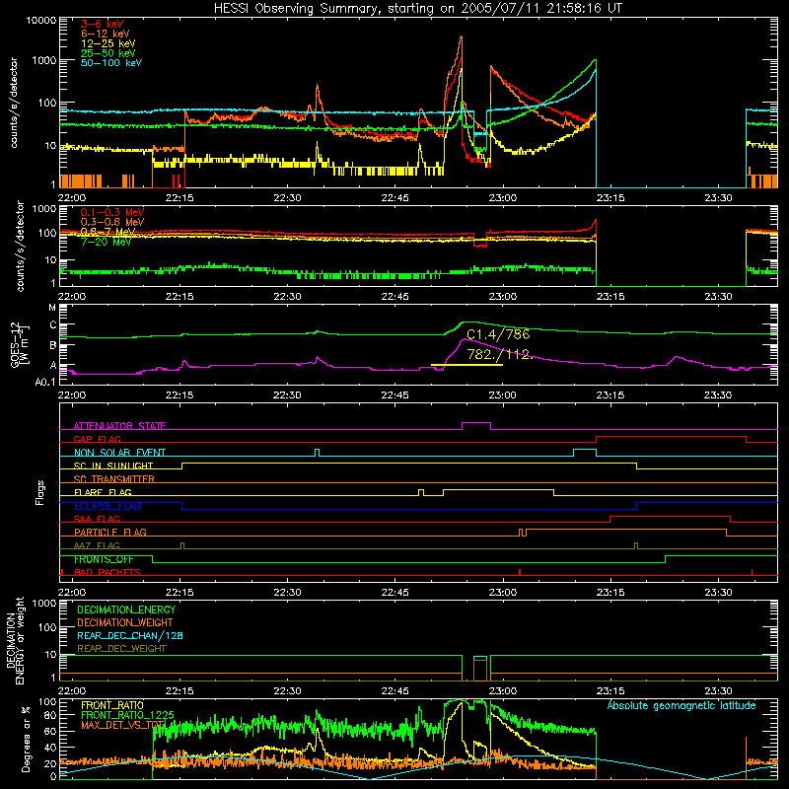789x789 pixels.
Task: Select the 12-25 keV legend label
Action: click(x=108, y=43)
